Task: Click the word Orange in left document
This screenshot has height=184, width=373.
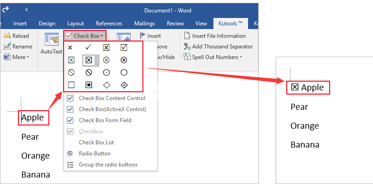Action: click(x=36, y=156)
